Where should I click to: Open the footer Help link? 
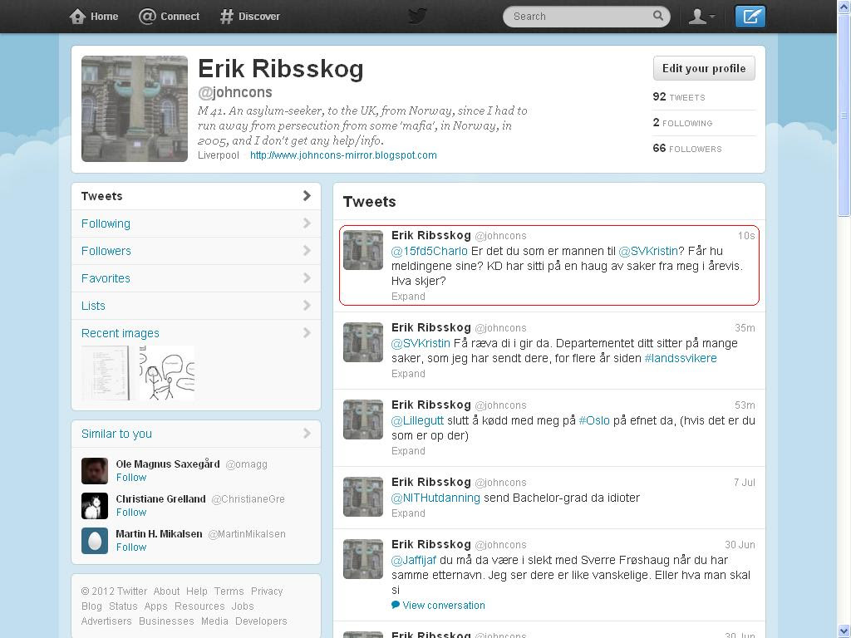196,591
